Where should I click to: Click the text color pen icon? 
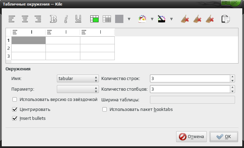click(x=162, y=19)
